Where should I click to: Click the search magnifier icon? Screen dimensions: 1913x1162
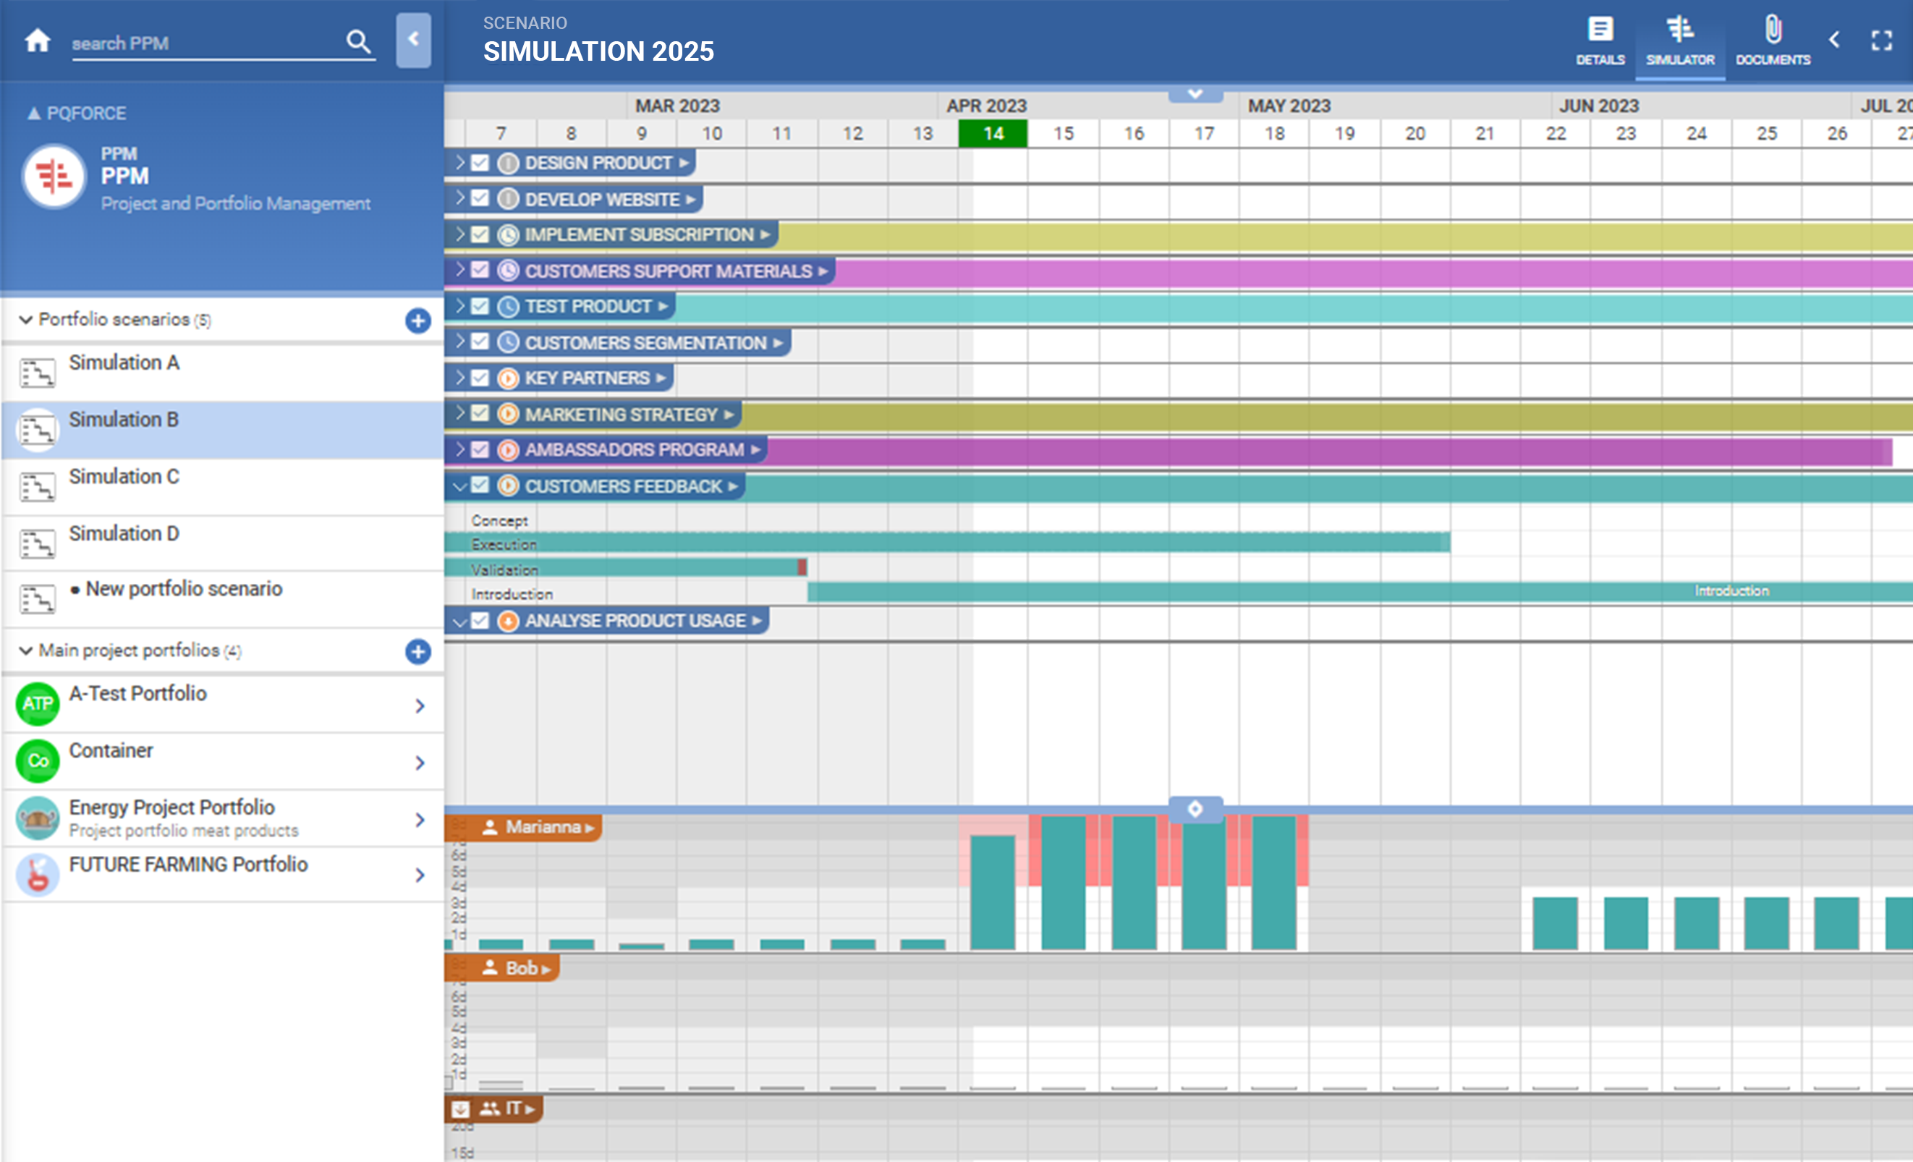[x=358, y=41]
